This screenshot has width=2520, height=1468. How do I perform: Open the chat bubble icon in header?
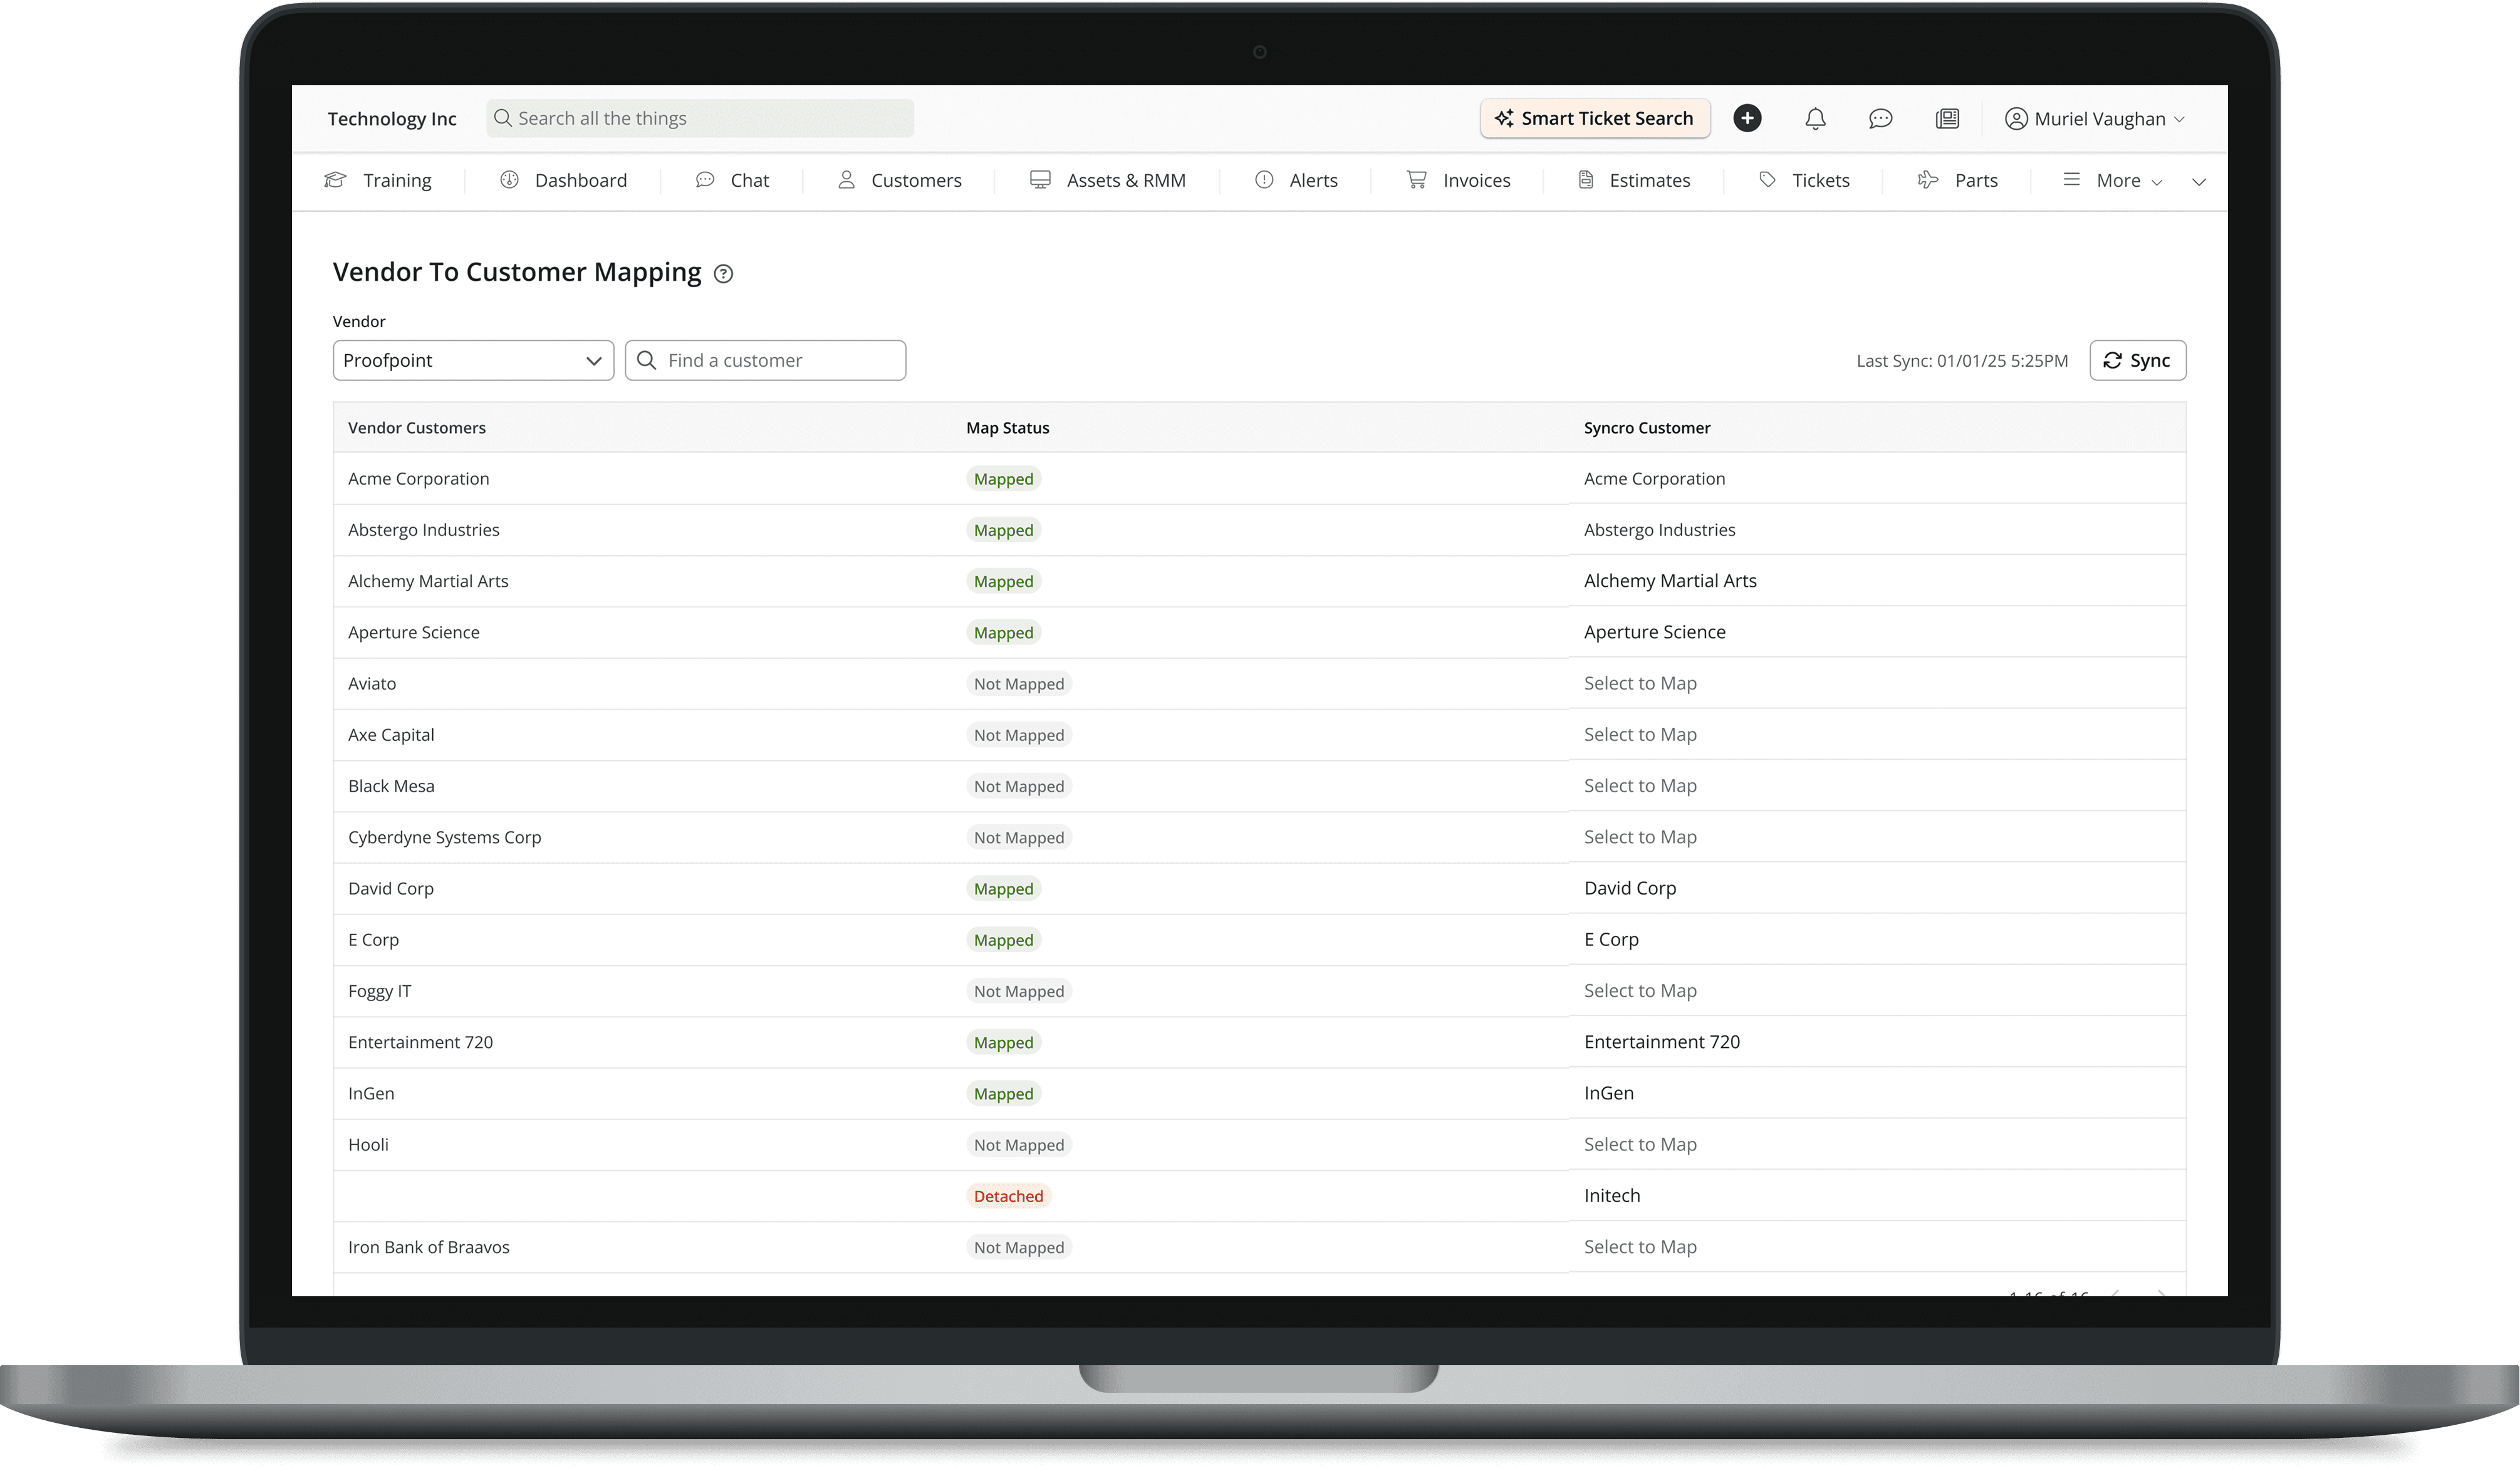click(x=1880, y=119)
